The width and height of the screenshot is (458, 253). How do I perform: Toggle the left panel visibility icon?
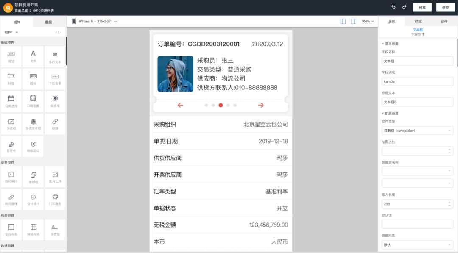point(343,21)
